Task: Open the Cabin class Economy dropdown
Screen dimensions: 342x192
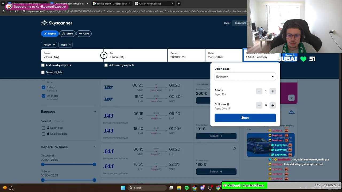Action: 245,77
